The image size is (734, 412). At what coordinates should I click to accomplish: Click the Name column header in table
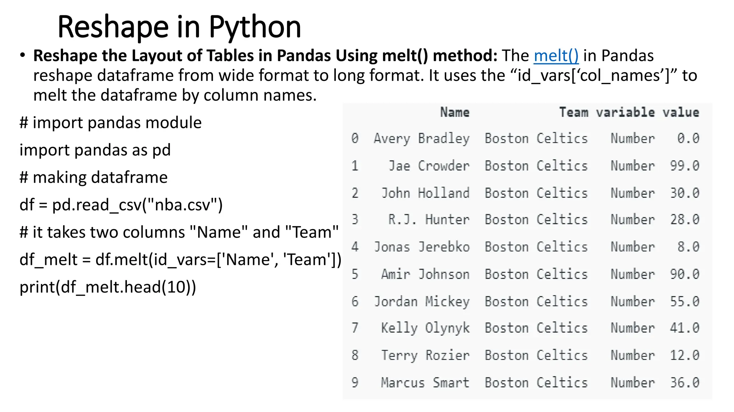click(454, 112)
